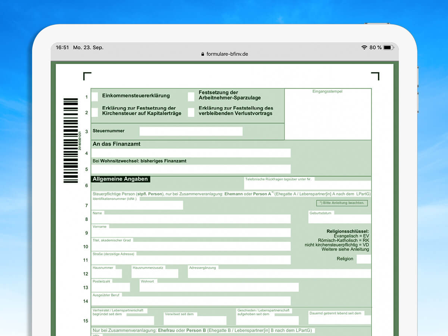The width and height of the screenshot is (448, 336).
Task: Click the Steuernummer input field
Action: coord(191,131)
